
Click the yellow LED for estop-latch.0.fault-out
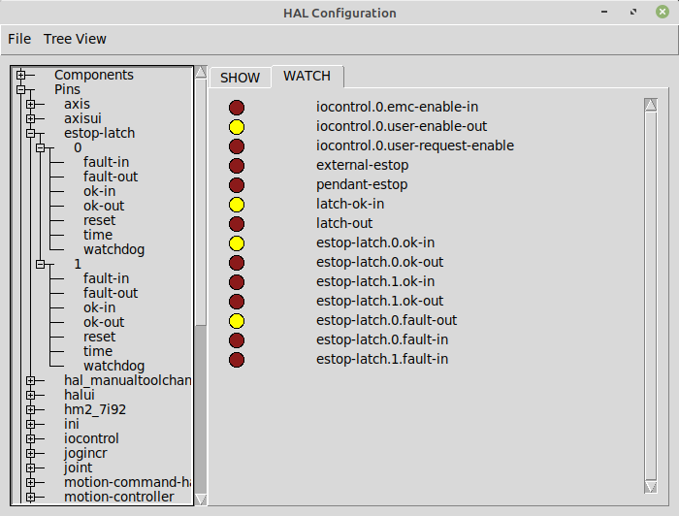click(x=237, y=321)
